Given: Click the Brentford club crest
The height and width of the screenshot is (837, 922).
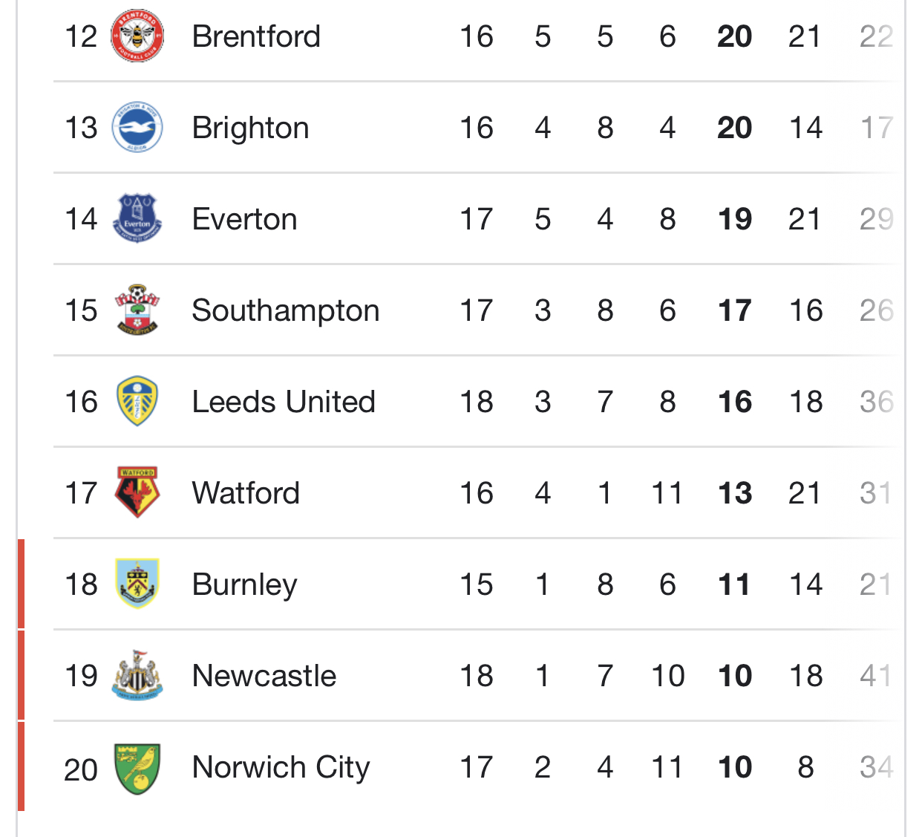Looking at the screenshot, I should [137, 36].
